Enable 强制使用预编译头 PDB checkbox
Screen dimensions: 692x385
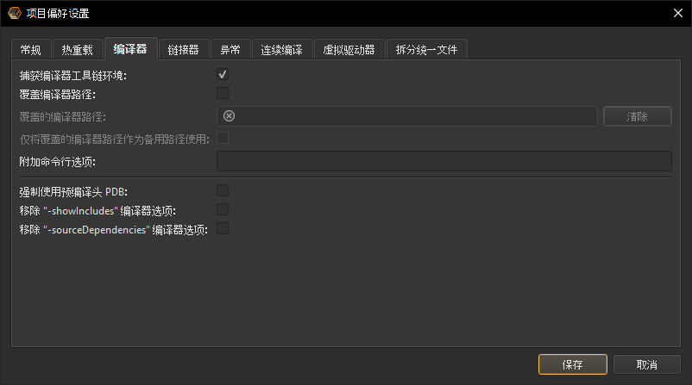click(223, 190)
